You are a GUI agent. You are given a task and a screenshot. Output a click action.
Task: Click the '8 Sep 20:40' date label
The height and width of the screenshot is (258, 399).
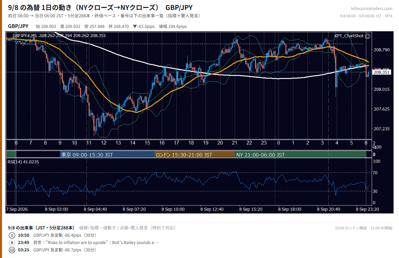(328, 209)
